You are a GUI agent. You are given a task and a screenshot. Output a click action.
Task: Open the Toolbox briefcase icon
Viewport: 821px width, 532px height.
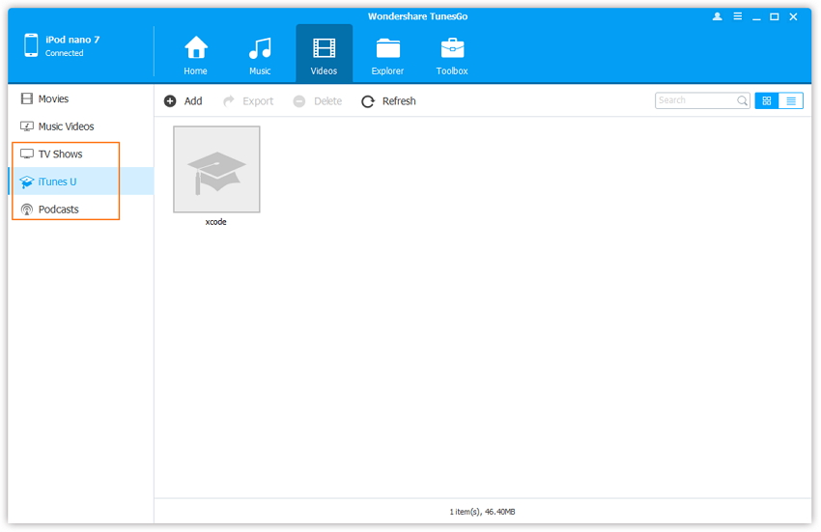(451, 48)
